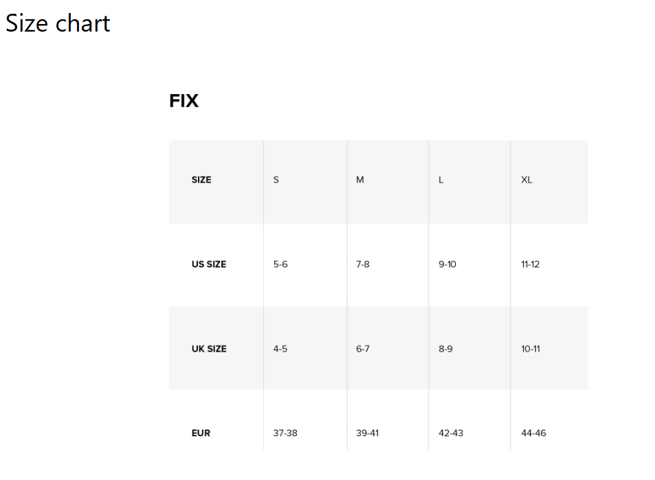Viewport: 655px width, 480px height.
Task: Select the M size column cell
Action: 359,180
